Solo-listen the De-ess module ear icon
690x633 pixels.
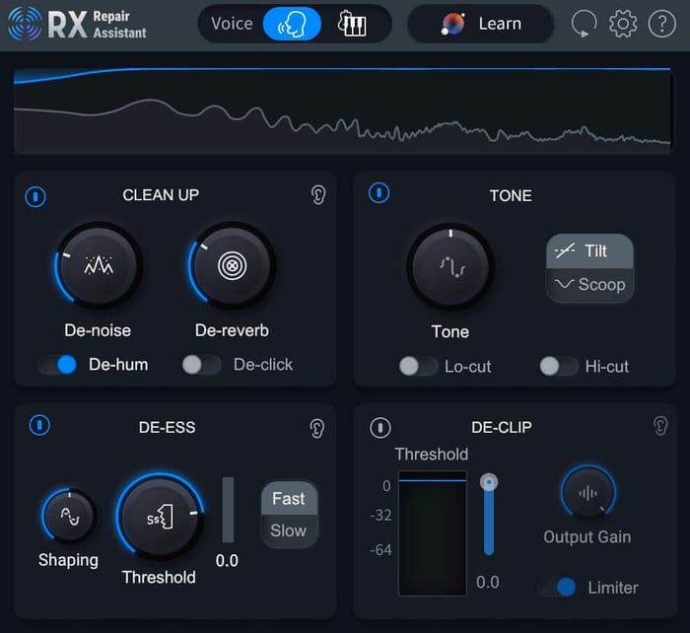tap(316, 428)
